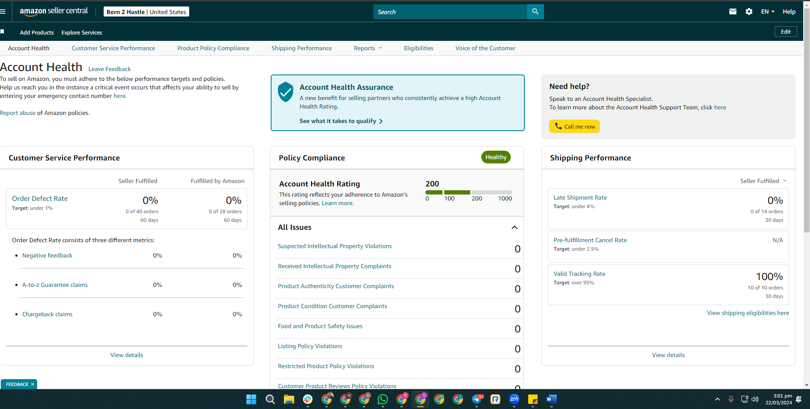810x409 pixels.
Task: Open RingCentral from the taskbar
Action: point(495,399)
